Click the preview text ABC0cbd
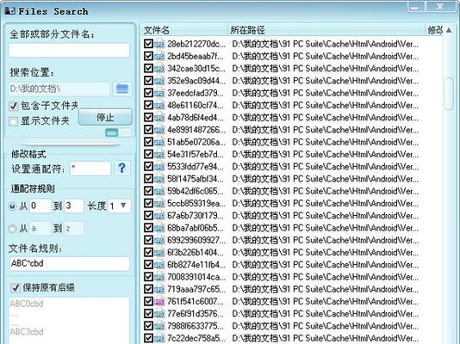 [x=27, y=304]
